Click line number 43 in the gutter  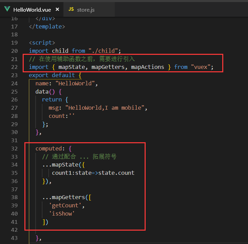pyautogui.click(x=14, y=238)
